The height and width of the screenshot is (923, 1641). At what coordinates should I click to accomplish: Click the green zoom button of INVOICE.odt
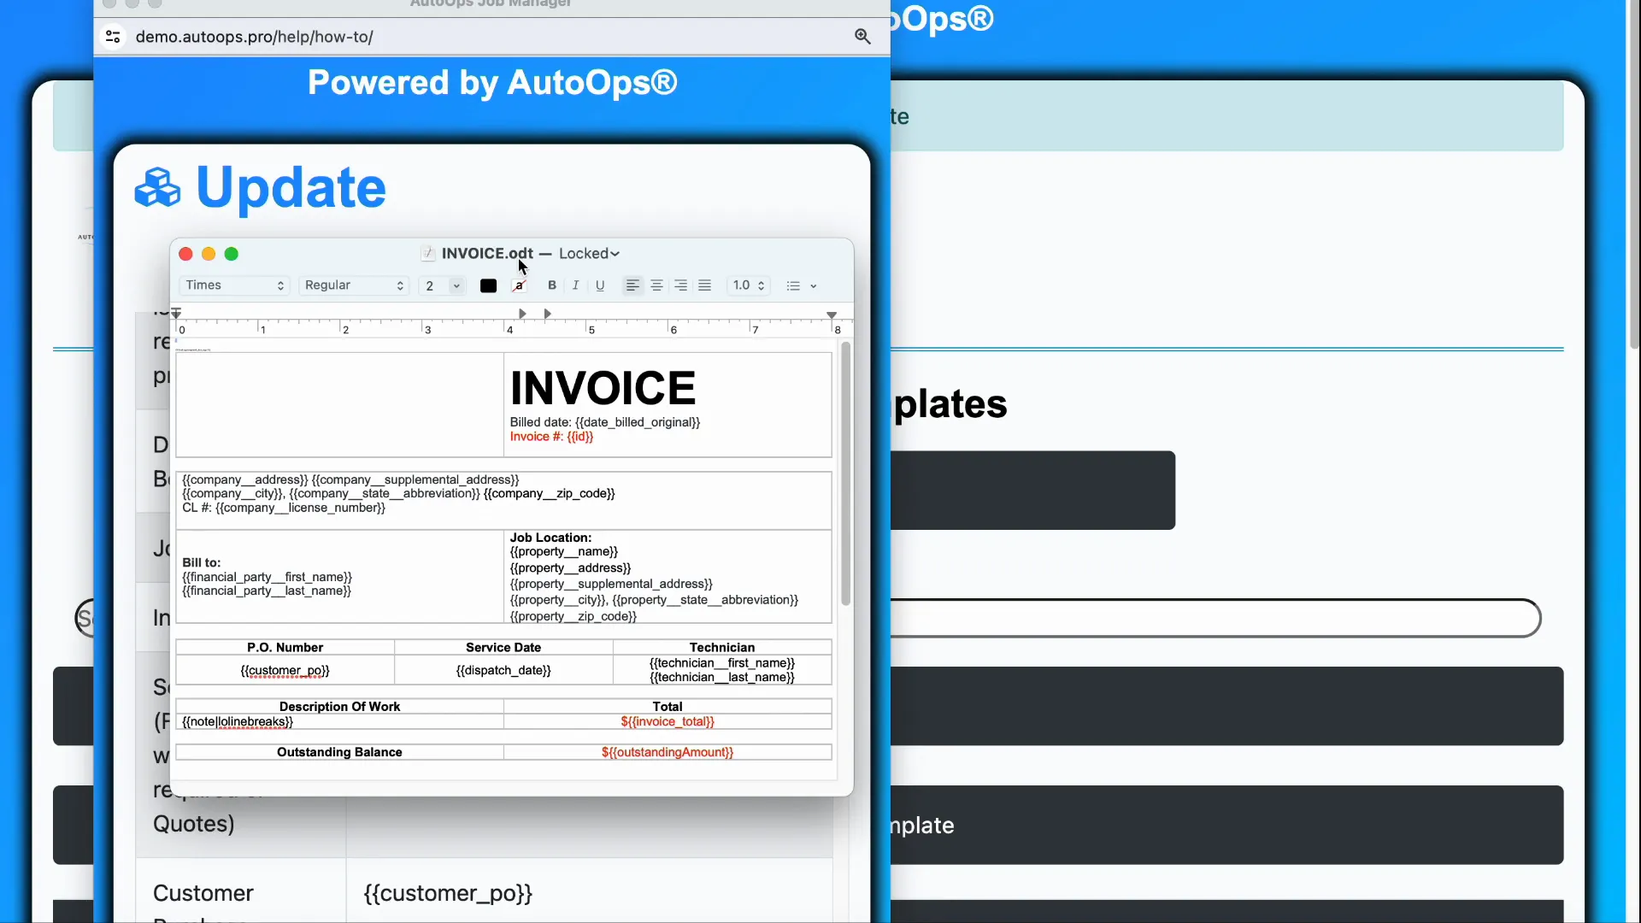click(x=231, y=254)
